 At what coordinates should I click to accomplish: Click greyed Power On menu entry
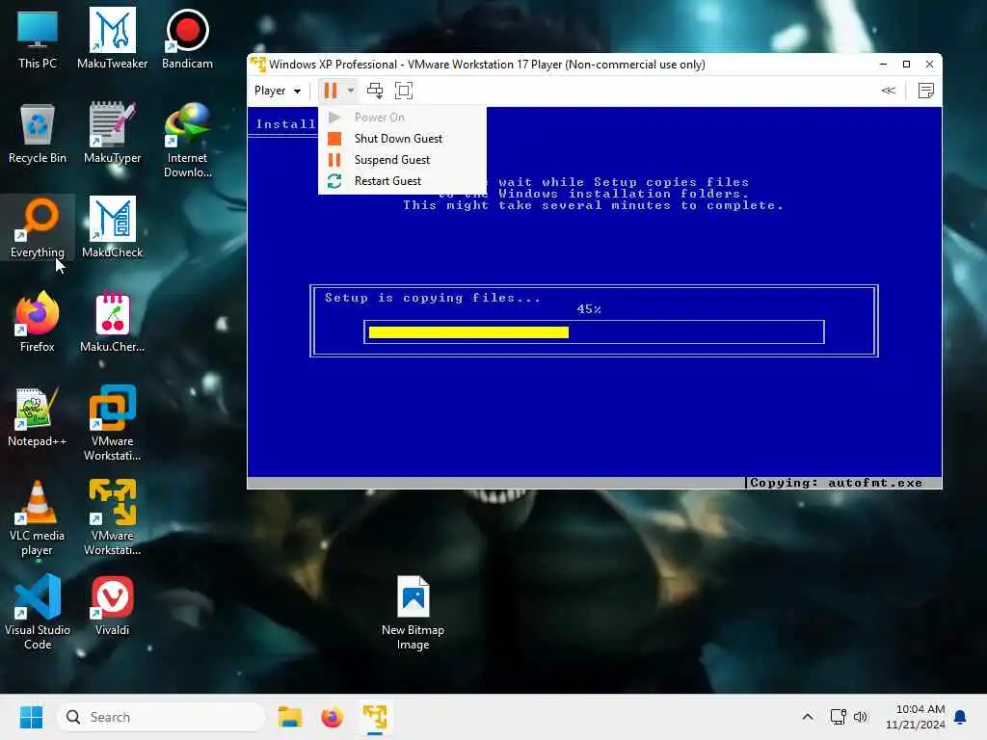point(402,117)
